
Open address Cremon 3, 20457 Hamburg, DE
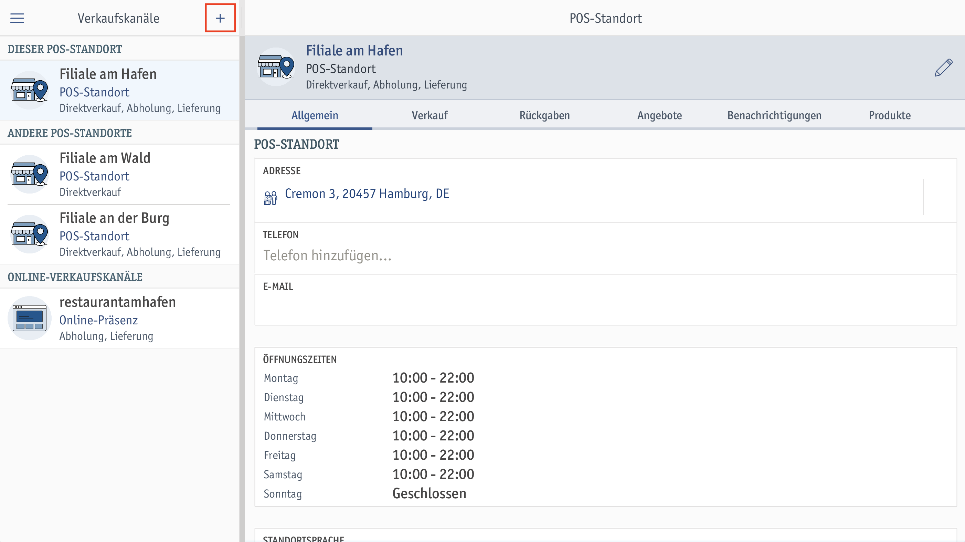(x=367, y=194)
